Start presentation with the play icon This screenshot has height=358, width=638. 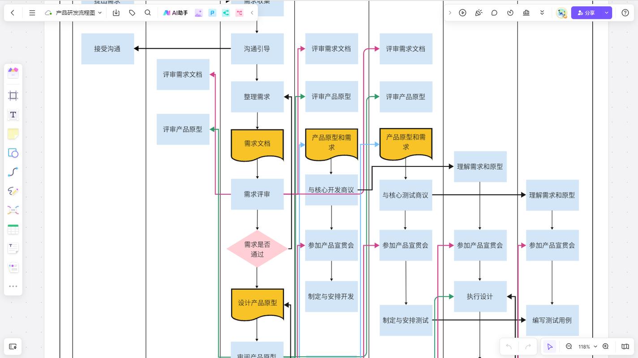(463, 13)
